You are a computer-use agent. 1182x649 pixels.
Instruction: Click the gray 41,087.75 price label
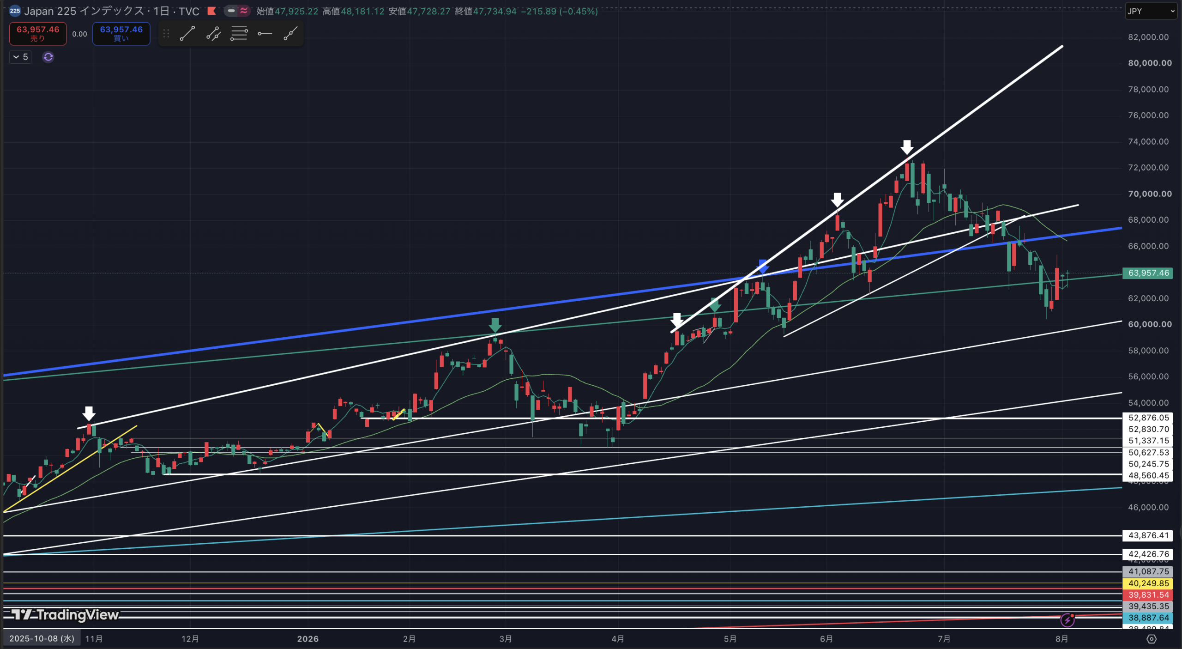click(1148, 572)
